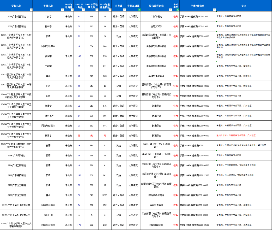Select the 网络新闻采写 course cell
This screenshot has width=272, height=230.
pyautogui.click(x=156, y=225)
